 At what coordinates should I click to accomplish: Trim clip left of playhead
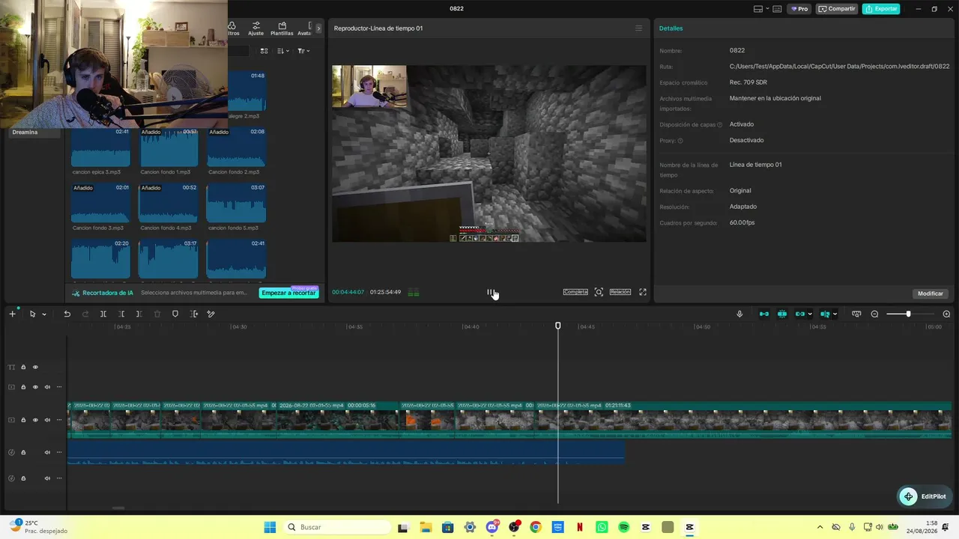click(x=121, y=314)
